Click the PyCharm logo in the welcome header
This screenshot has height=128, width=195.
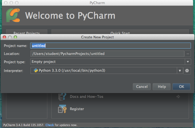[x=13, y=15]
